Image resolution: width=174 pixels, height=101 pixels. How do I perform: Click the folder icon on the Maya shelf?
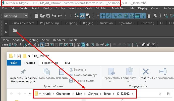[x=15, y=30]
